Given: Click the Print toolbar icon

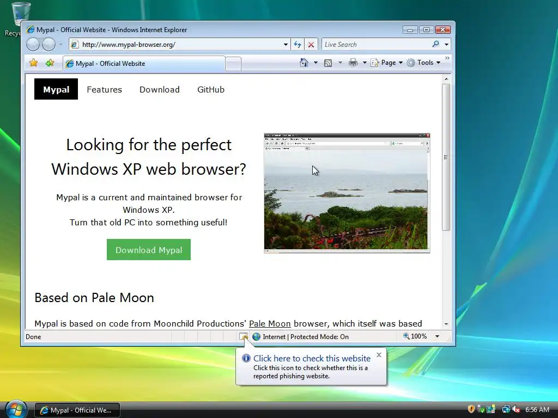Looking at the screenshot, I should coord(353,63).
